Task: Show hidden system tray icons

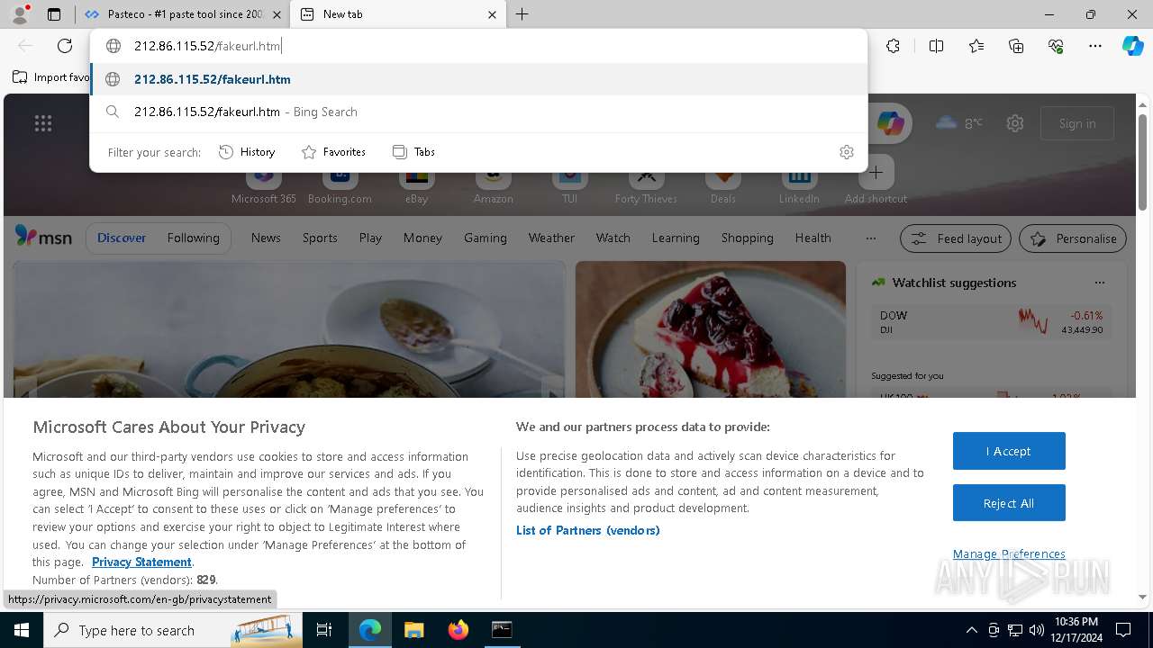Action: 971,630
